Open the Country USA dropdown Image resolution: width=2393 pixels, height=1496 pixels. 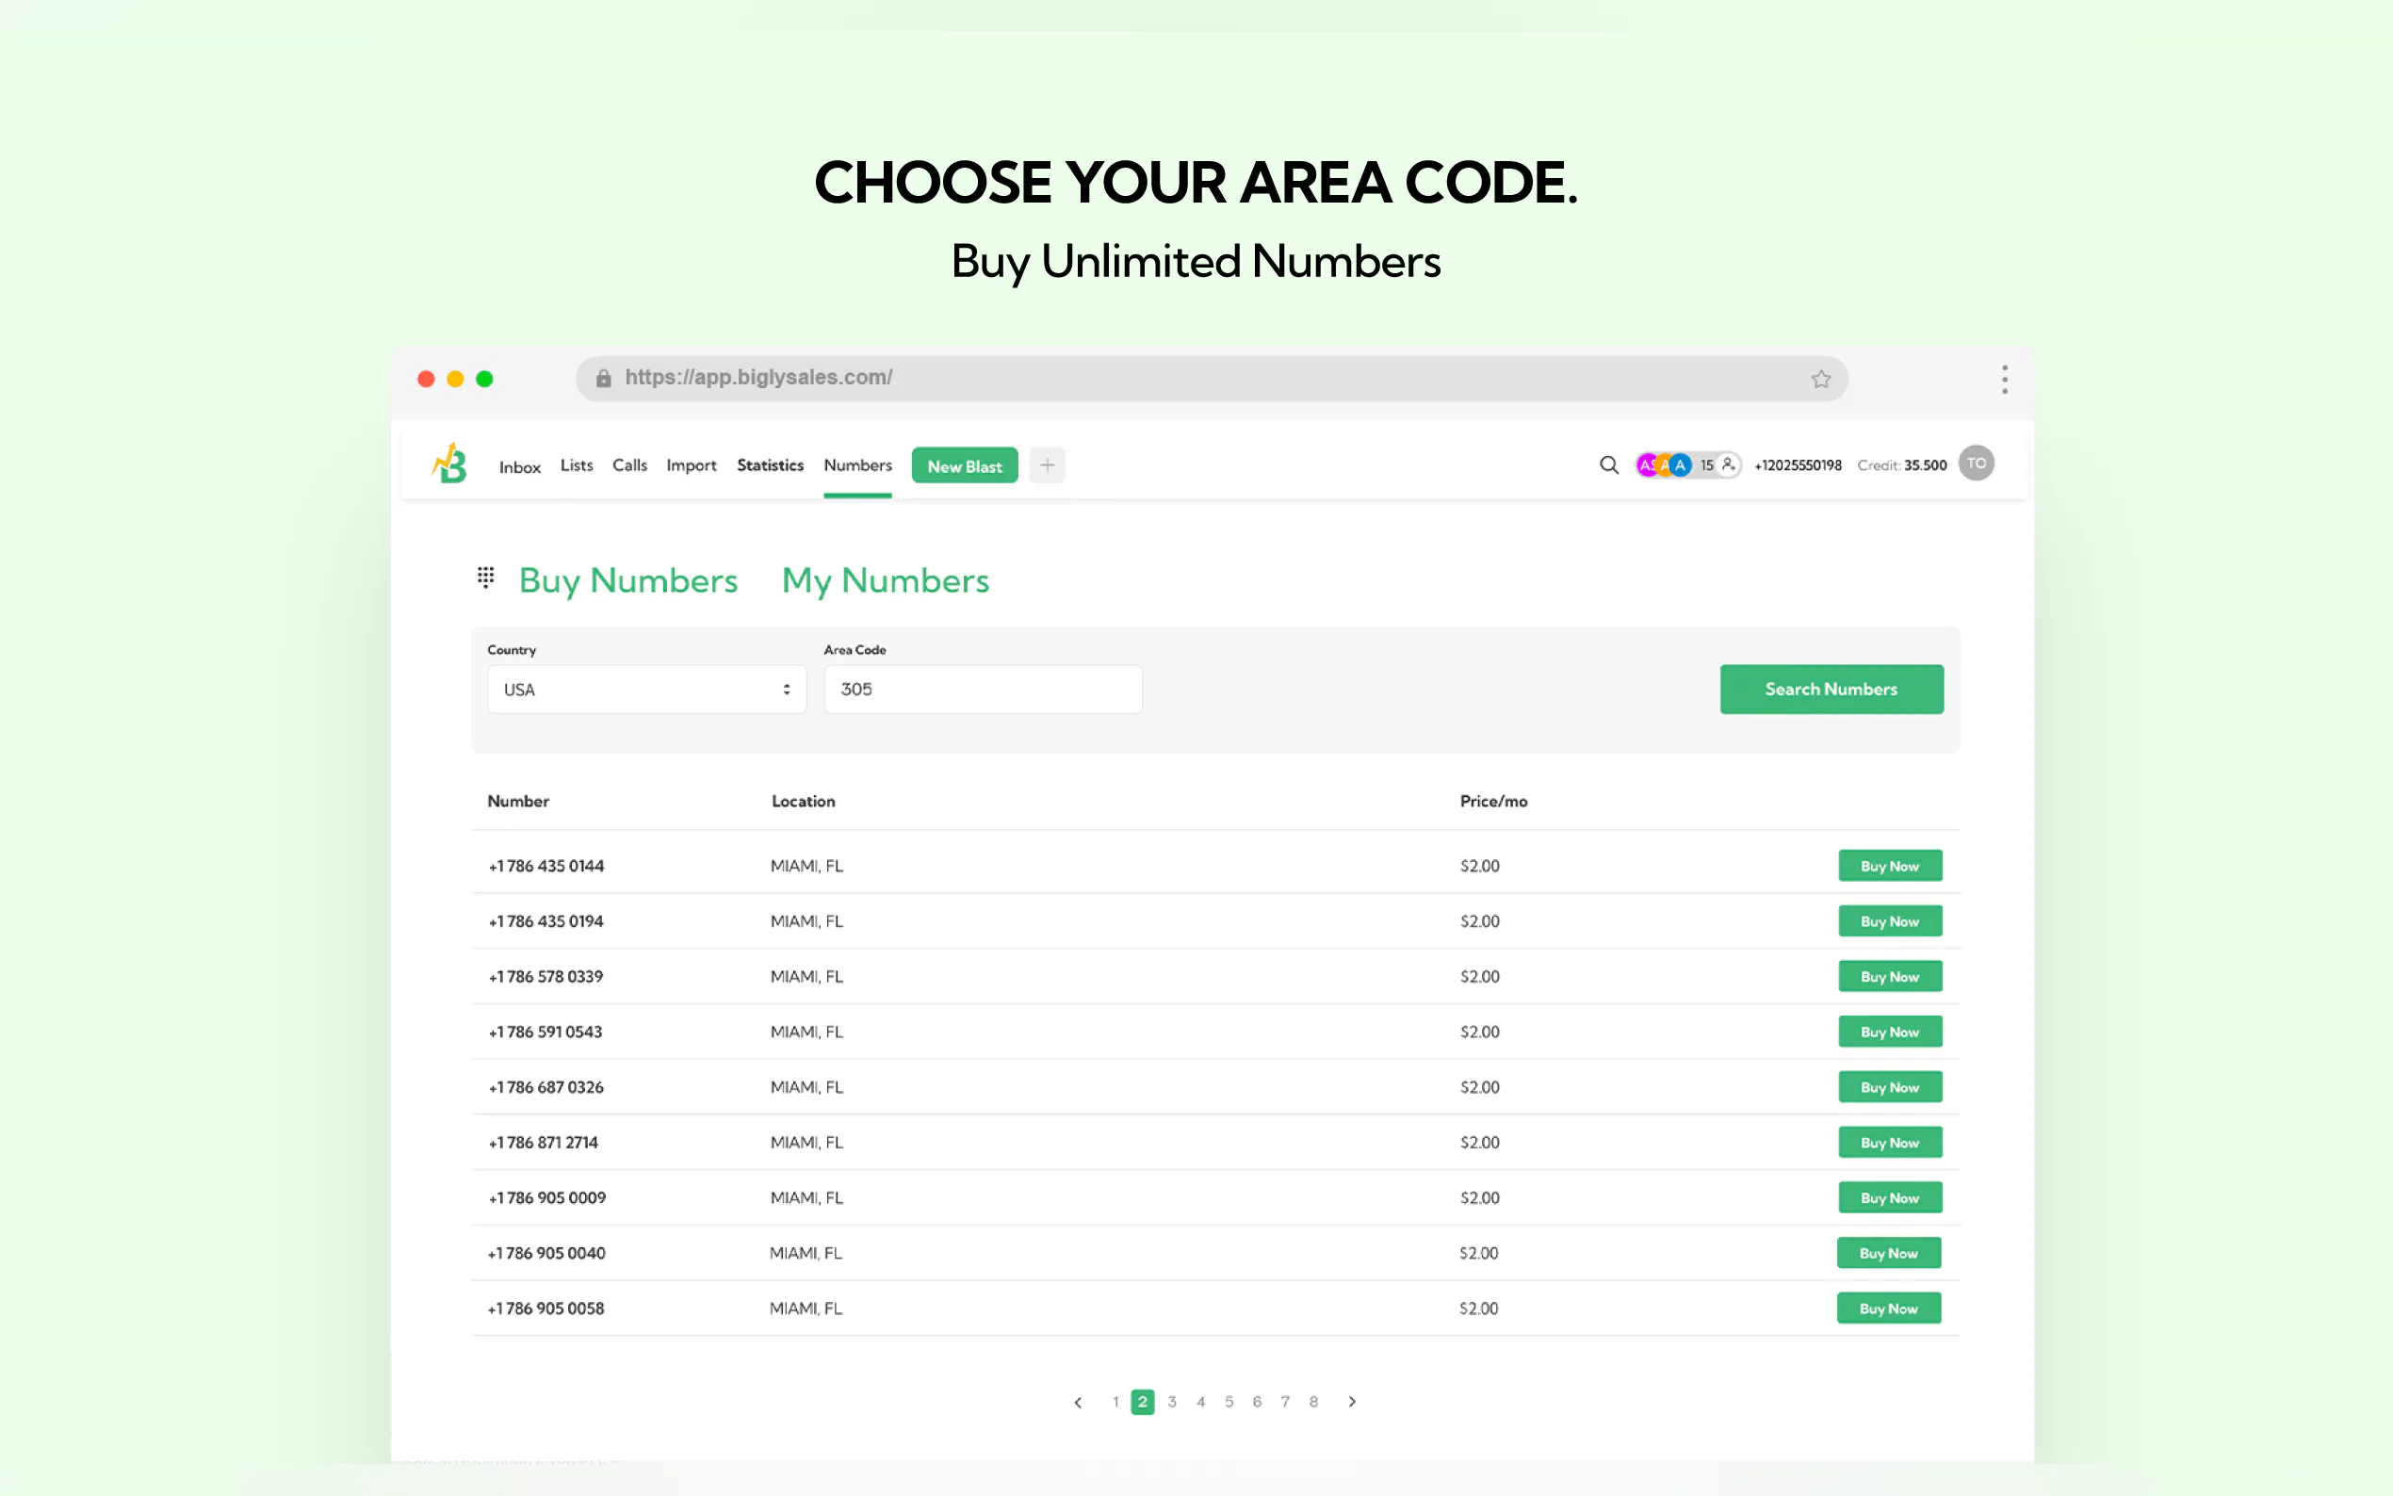point(646,690)
